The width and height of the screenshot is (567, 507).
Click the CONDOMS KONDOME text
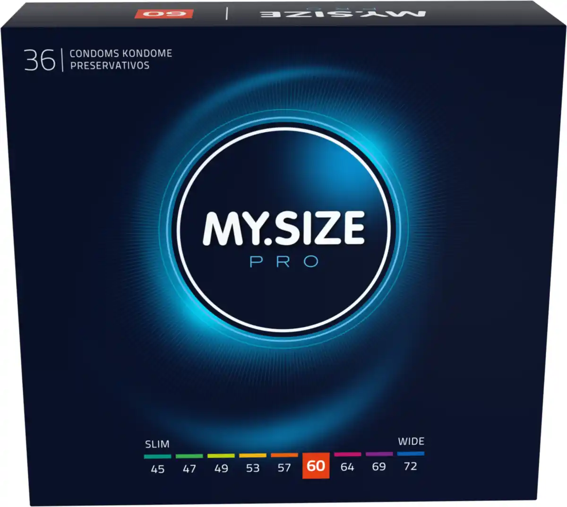pos(120,53)
